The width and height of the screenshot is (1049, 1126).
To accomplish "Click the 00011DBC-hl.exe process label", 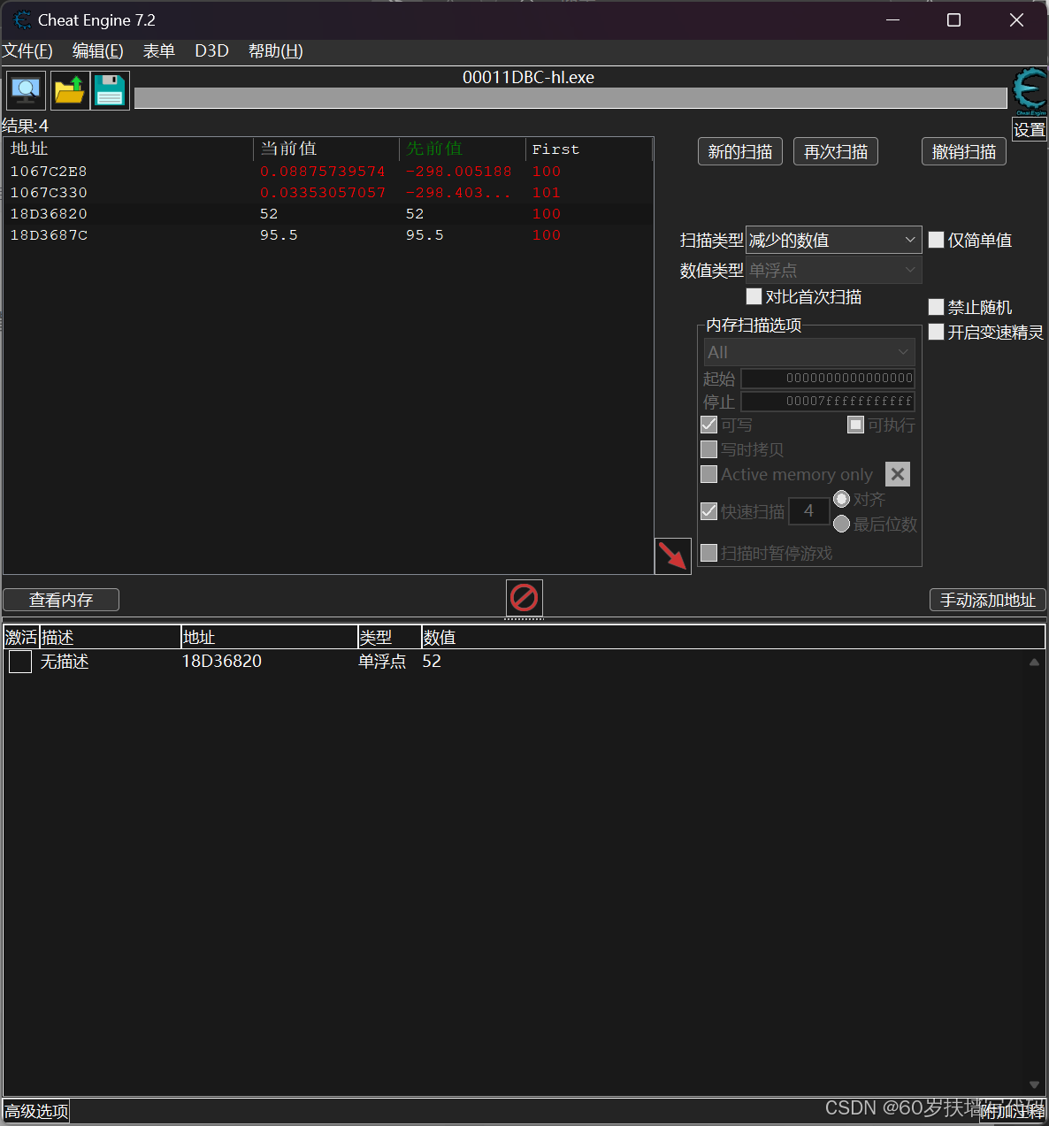I will [x=528, y=77].
